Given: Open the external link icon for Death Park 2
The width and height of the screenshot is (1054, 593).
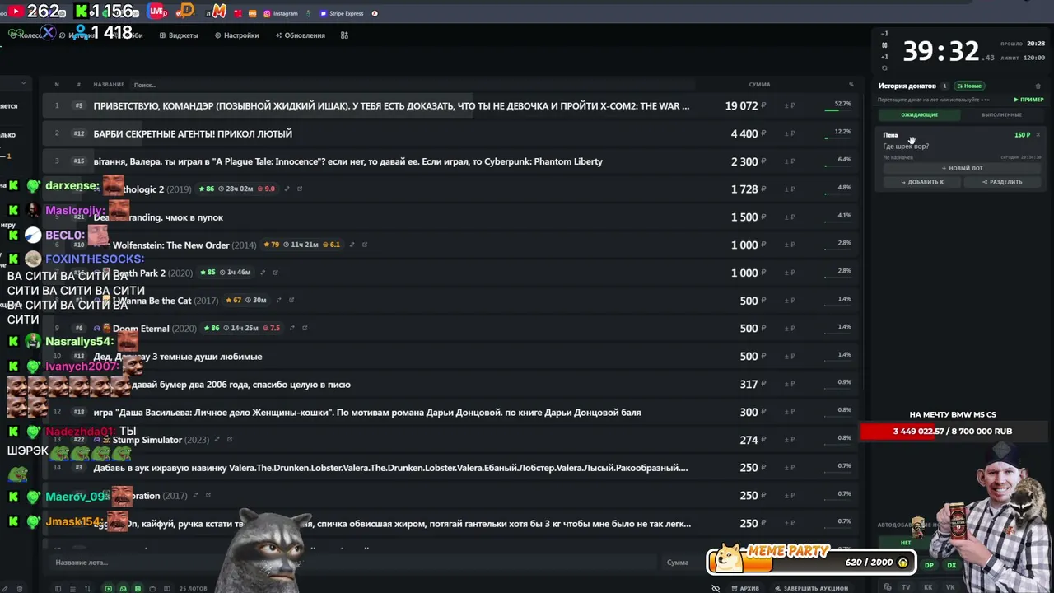Looking at the screenshot, I should point(276,273).
